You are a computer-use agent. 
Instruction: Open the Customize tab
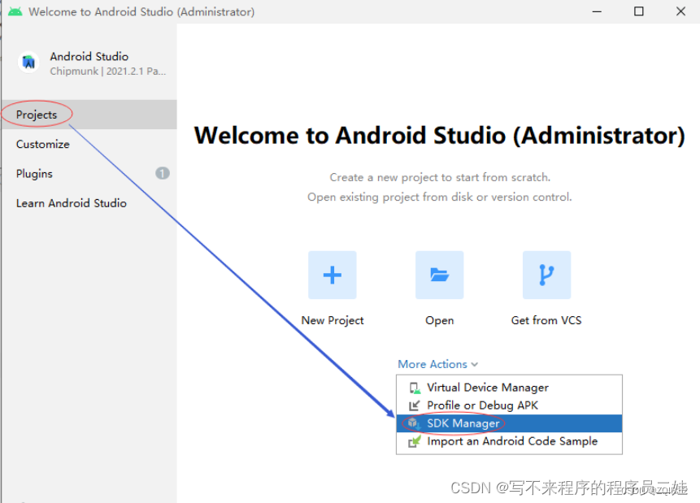click(x=89, y=144)
